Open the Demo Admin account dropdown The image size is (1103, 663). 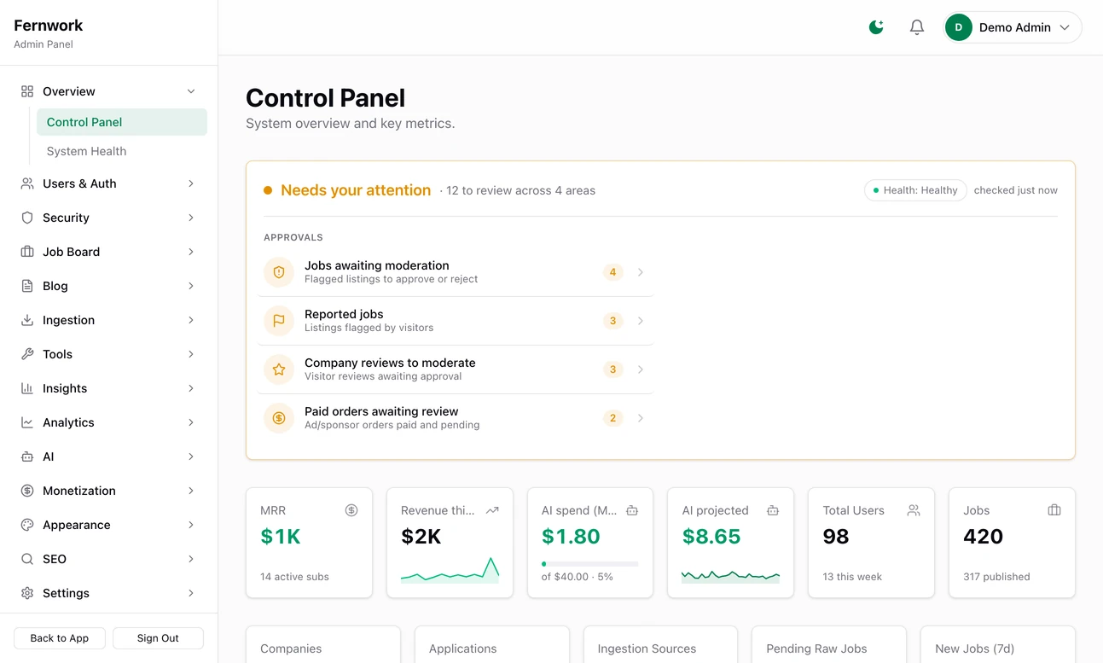(x=1013, y=27)
